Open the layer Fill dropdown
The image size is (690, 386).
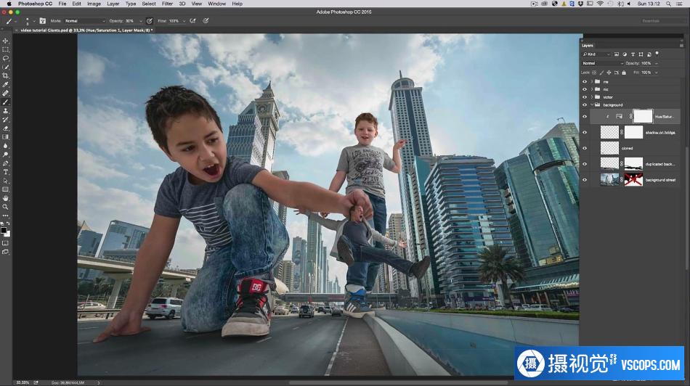pos(656,73)
